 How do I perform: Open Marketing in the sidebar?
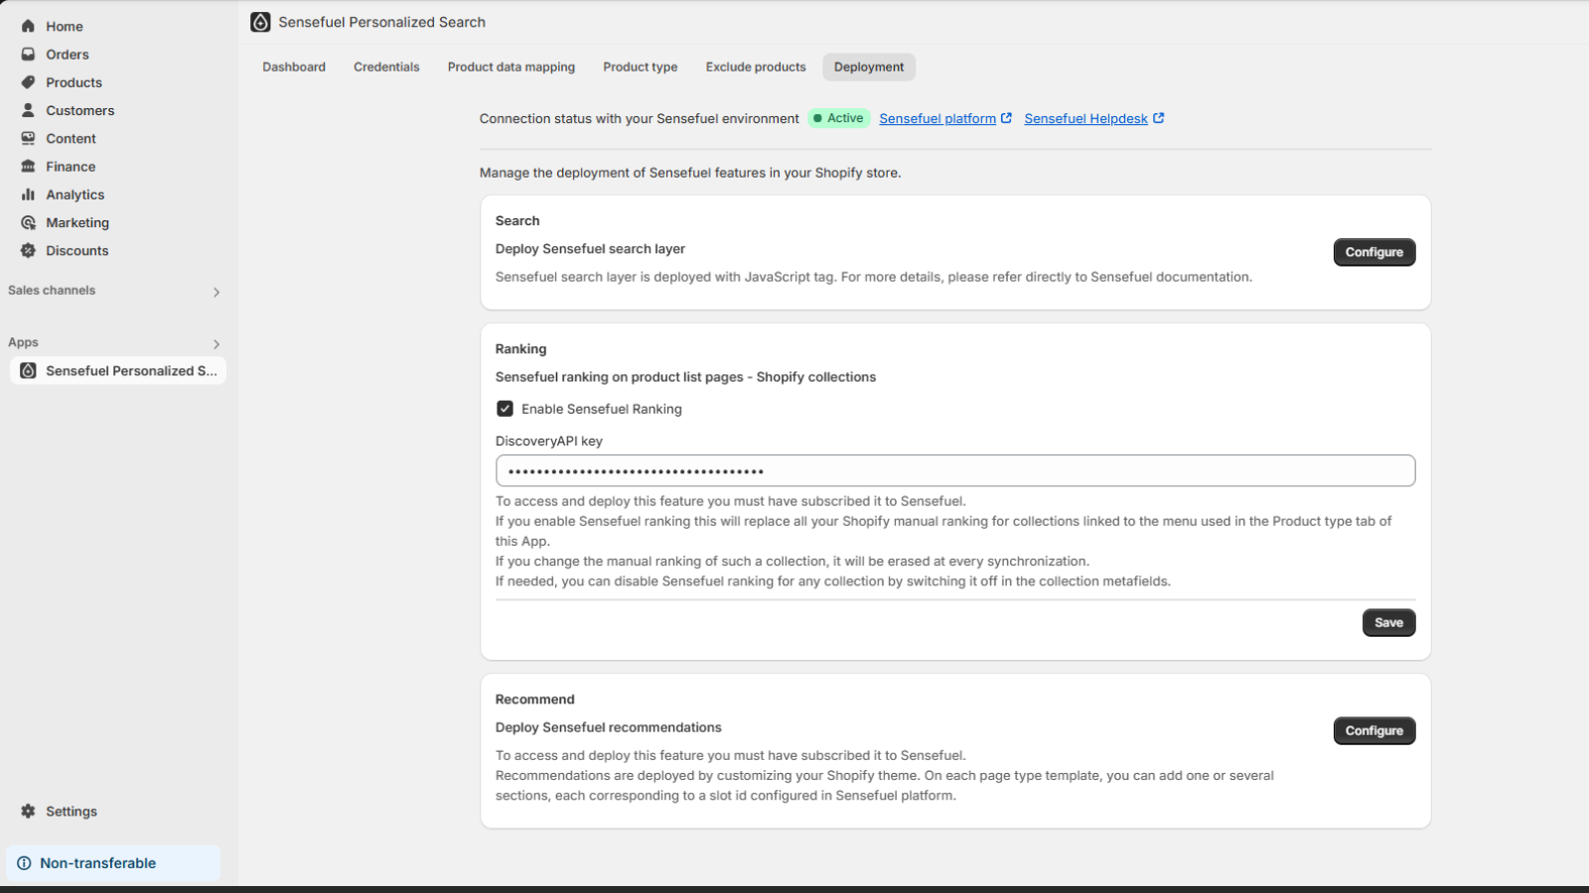(77, 223)
